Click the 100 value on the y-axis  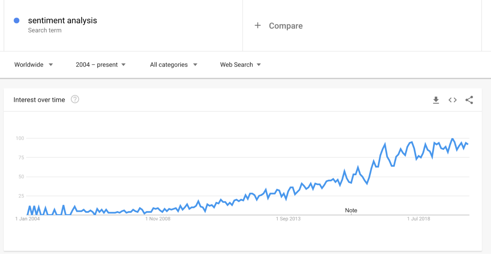(x=20, y=138)
